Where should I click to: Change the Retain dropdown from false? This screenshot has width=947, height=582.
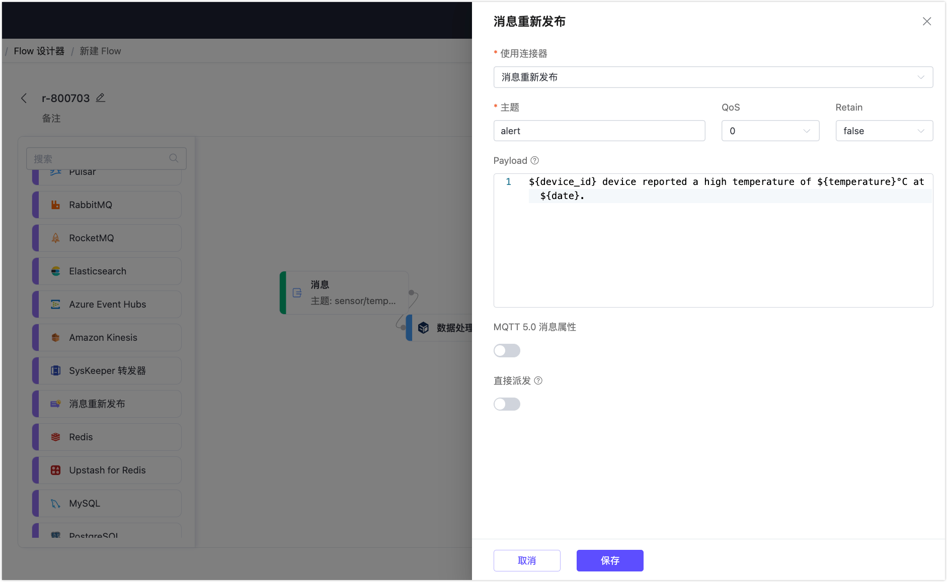click(x=884, y=131)
